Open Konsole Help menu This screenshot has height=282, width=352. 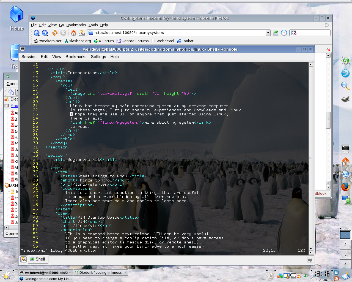(x=114, y=57)
